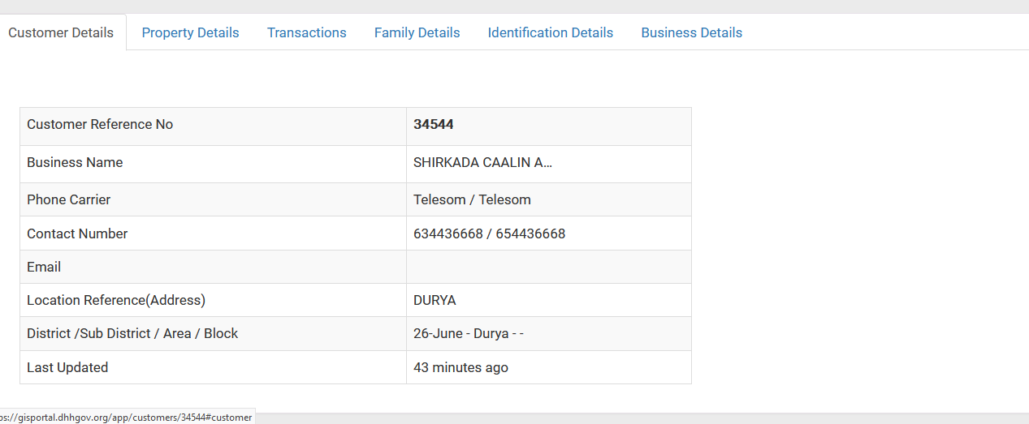The width and height of the screenshot is (1029, 424).
Task: Open the Business Details tab
Action: pyautogui.click(x=692, y=32)
